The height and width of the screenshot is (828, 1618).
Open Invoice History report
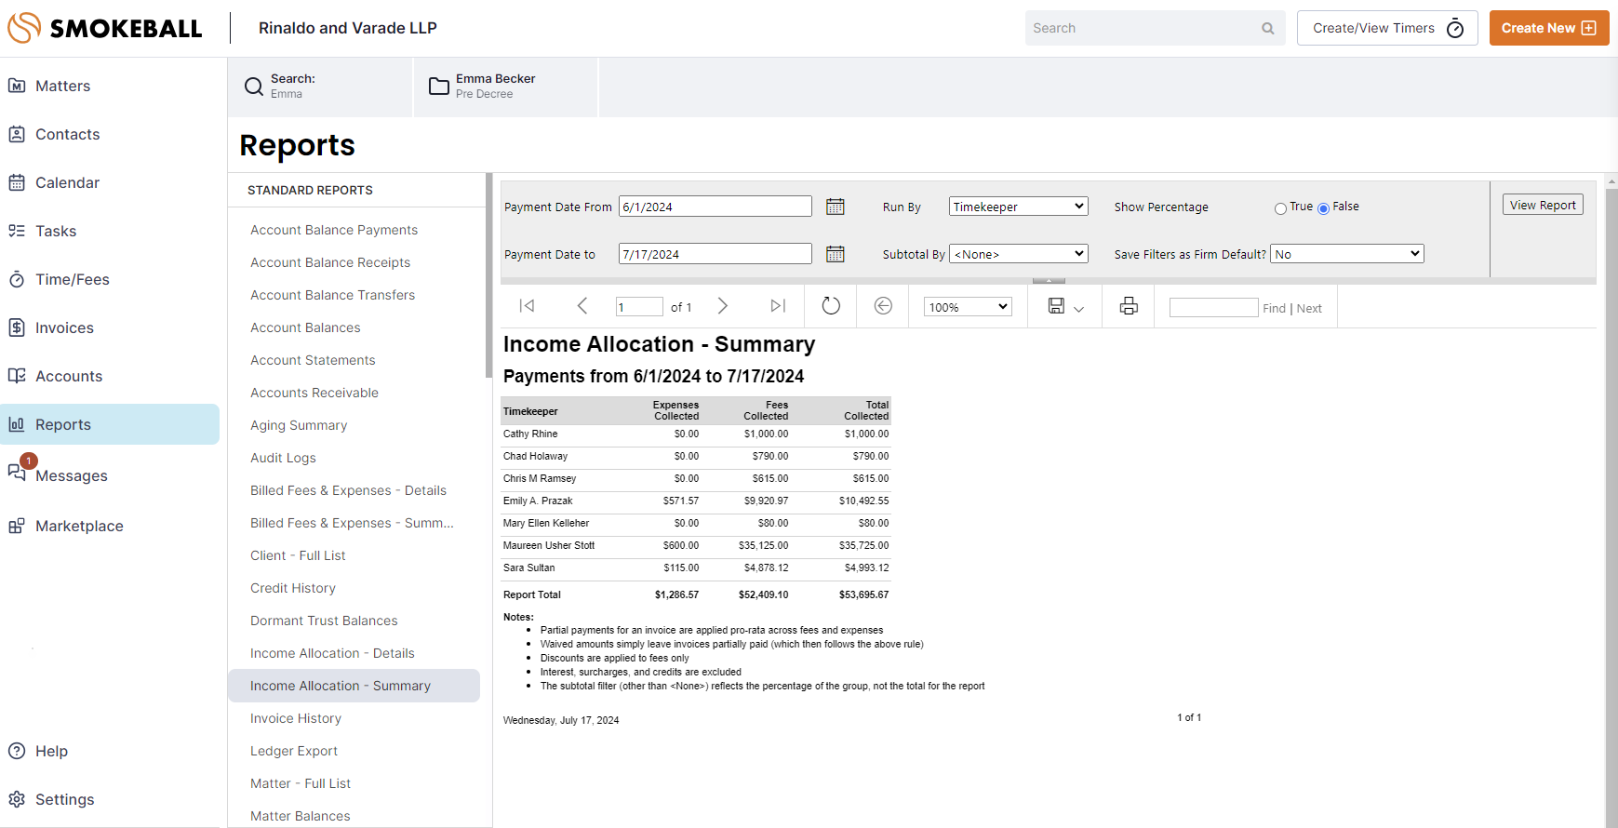coord(296,718)
